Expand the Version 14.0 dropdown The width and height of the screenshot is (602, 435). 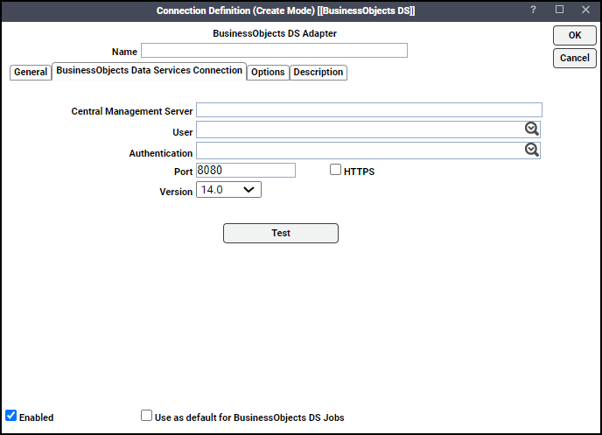tap(229, 190)
